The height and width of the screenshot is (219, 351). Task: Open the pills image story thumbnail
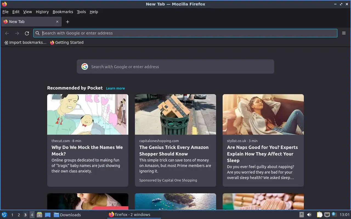(263, 201)
